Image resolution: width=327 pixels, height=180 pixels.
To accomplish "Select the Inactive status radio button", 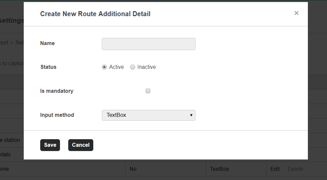I will tap(133, 67).
